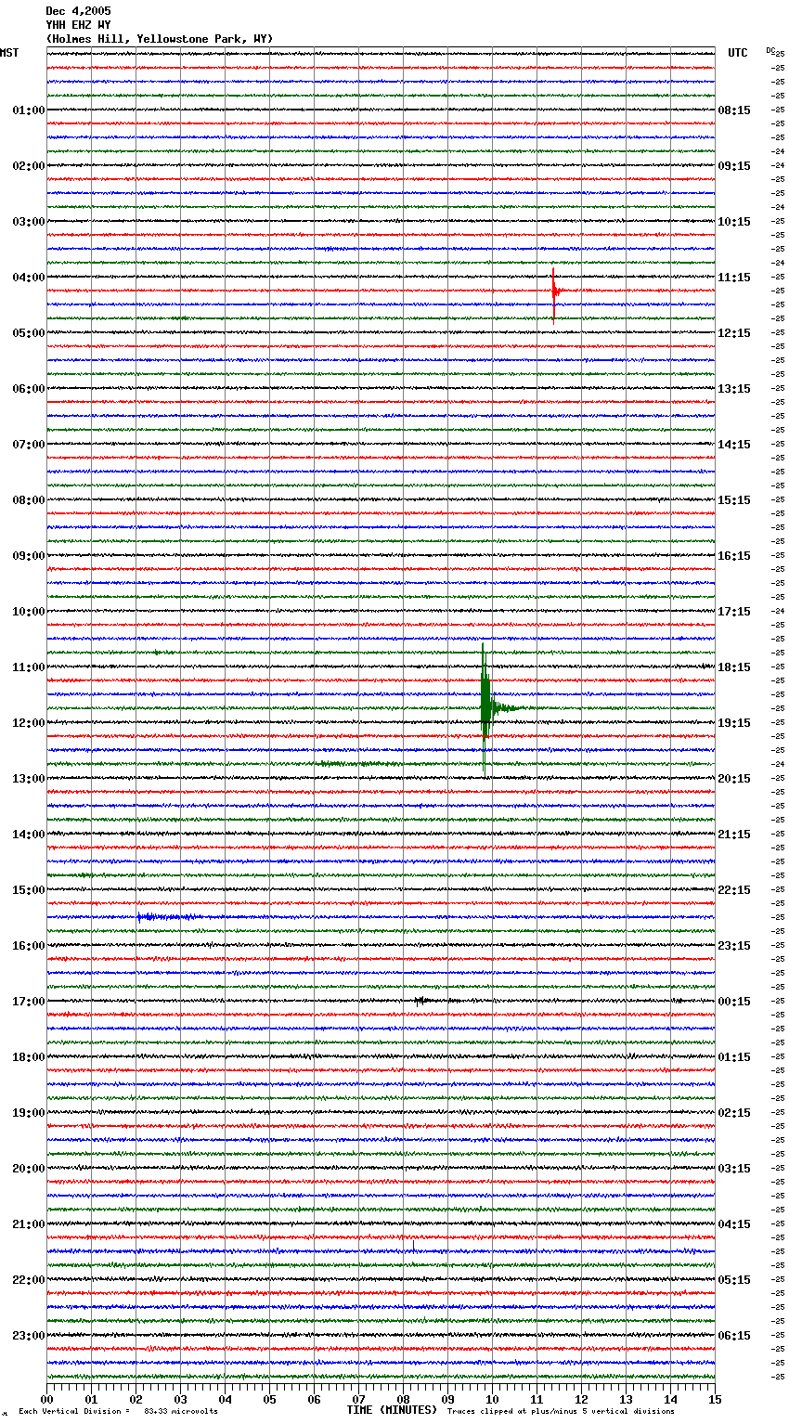Click the "09:15" UTC time label
Image resolution: width=789 pixels, height=1424 pixels.
[x=734, y=166]
